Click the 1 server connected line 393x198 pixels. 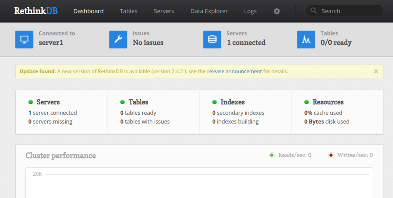tap(53, 113)
